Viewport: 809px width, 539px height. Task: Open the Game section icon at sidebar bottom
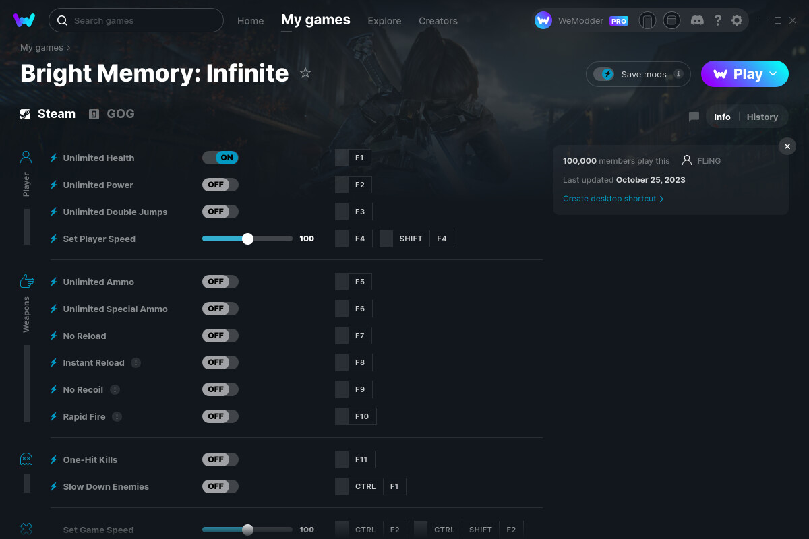(26, 530)
